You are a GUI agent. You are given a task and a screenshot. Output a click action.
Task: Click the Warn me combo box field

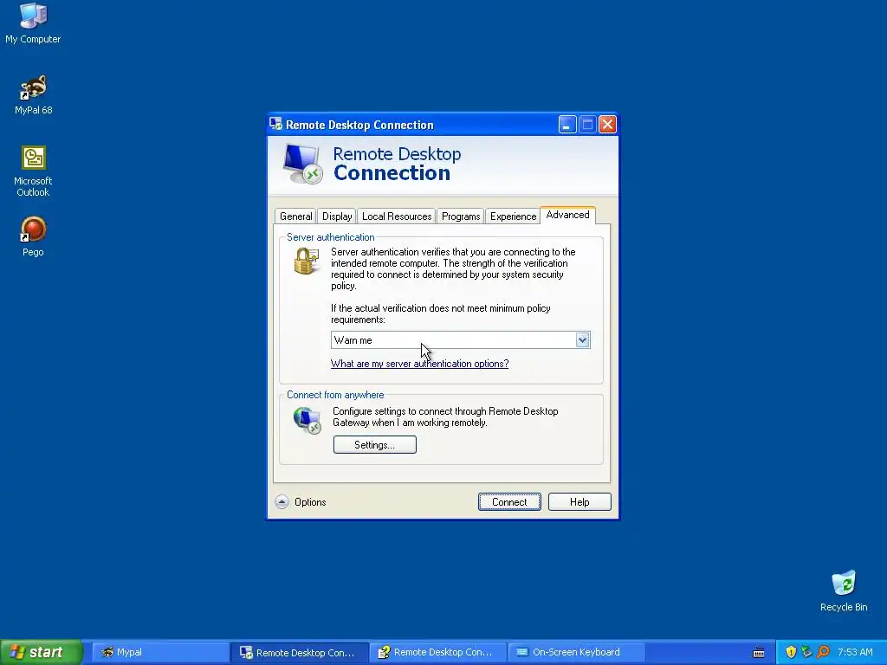point(461,339)
